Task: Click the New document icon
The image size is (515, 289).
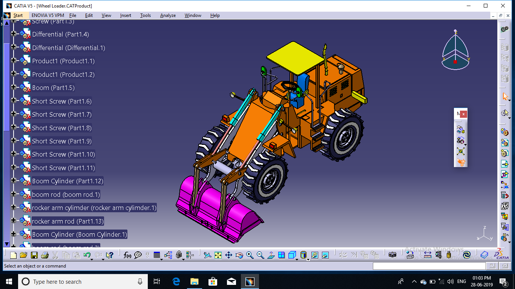Action: 13,255
